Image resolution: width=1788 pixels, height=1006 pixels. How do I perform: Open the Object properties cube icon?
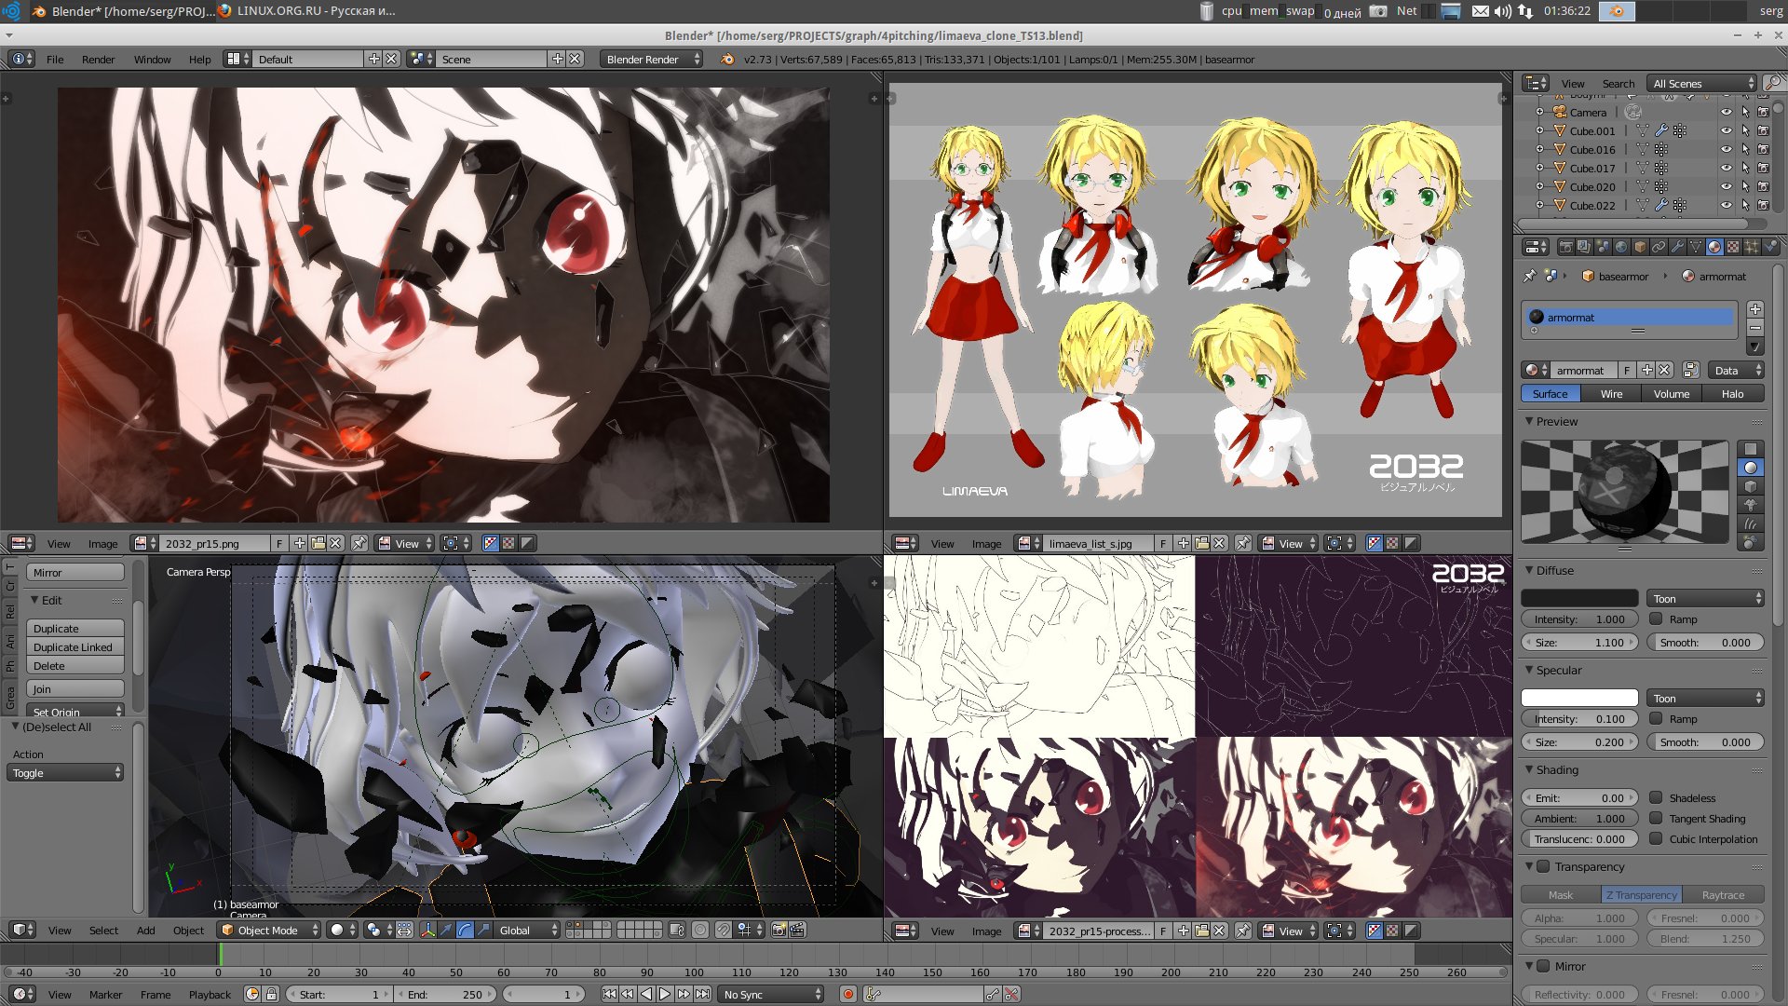pyautogui.click(x=1640, y=247)
